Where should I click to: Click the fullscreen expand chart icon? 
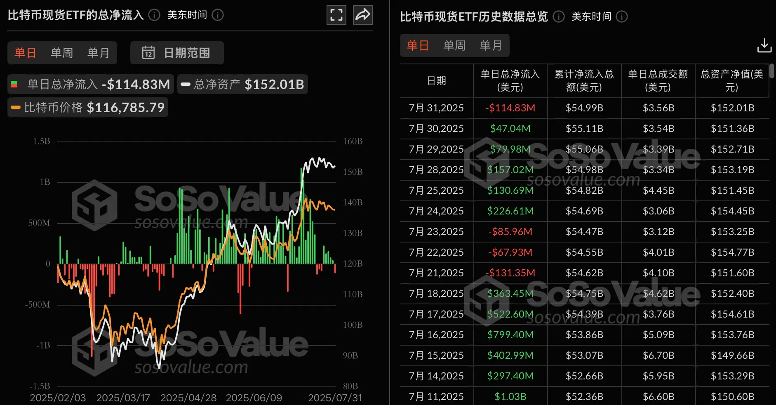tap(336, 15)
